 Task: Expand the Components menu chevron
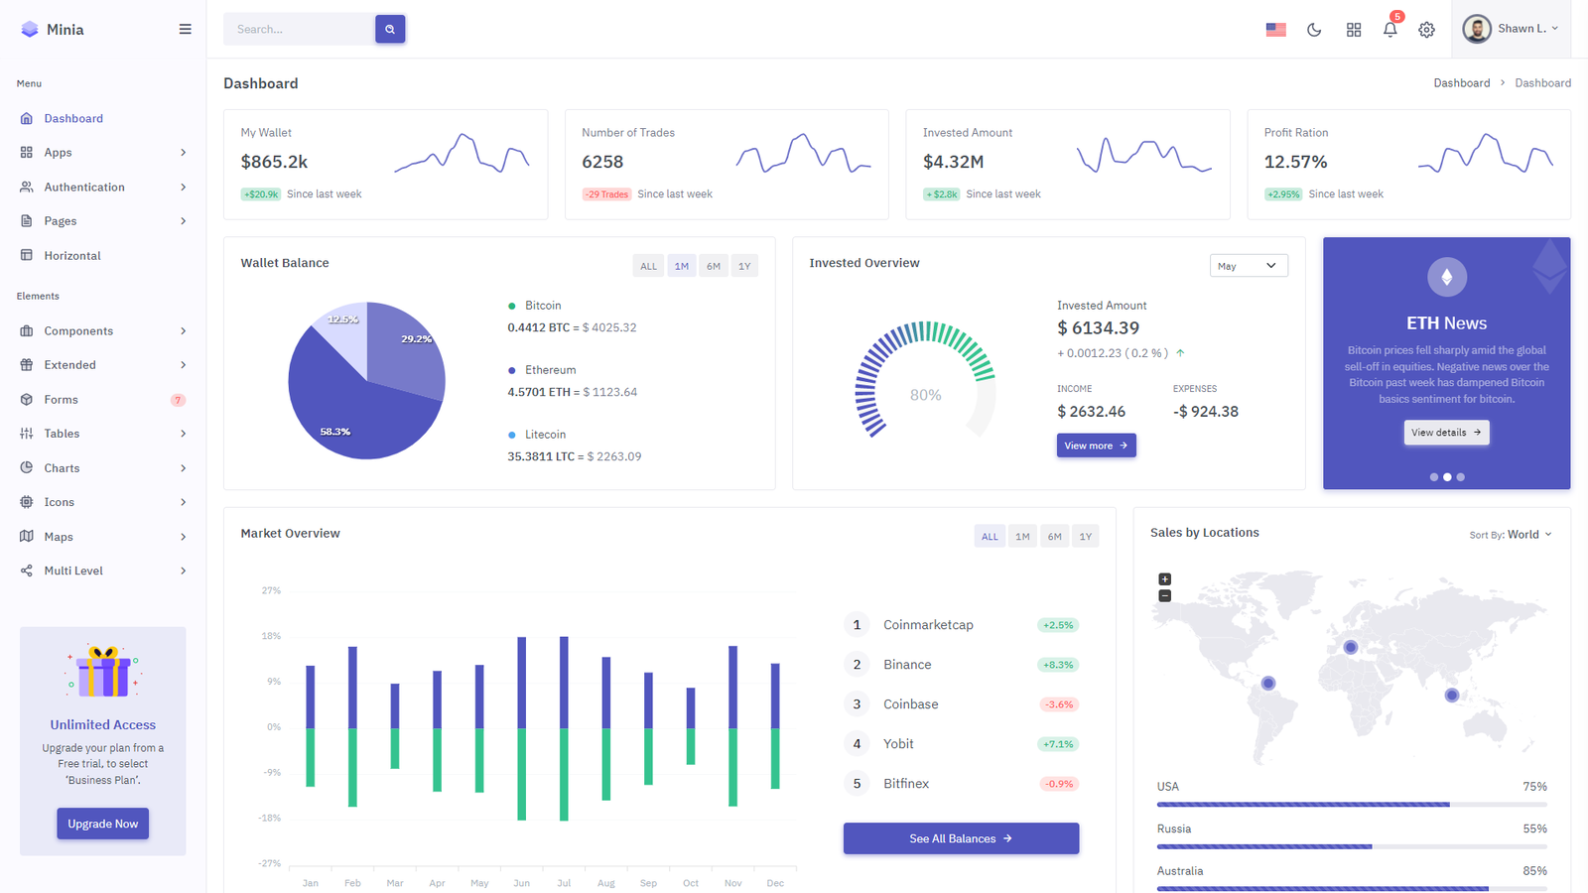(184, 331)
